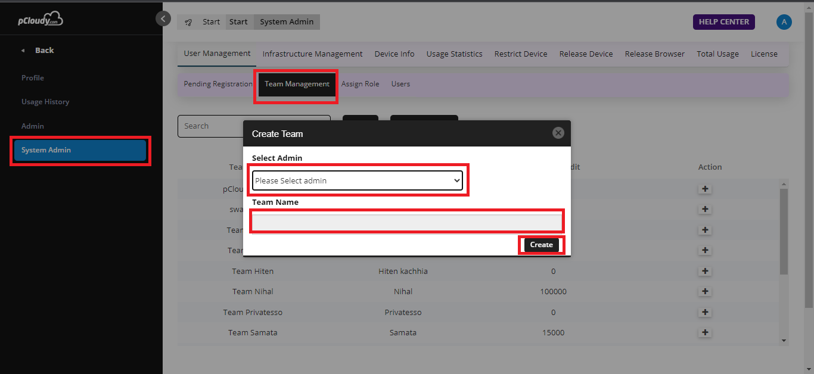Click inside the Team Name input field
Image resolution: width=814 pixels, height=374 pixels.
[407, 221]
